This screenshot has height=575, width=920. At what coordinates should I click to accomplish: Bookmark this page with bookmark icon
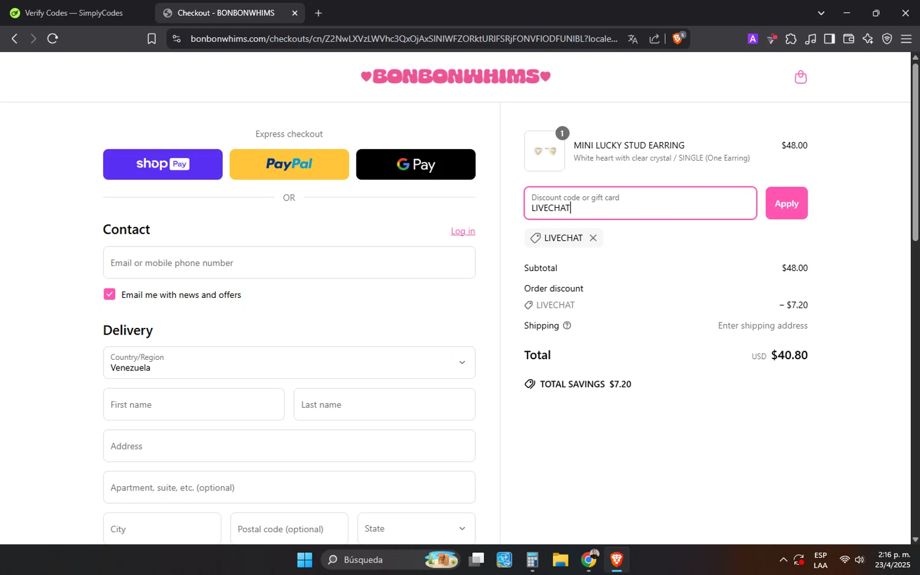[151, 39]
